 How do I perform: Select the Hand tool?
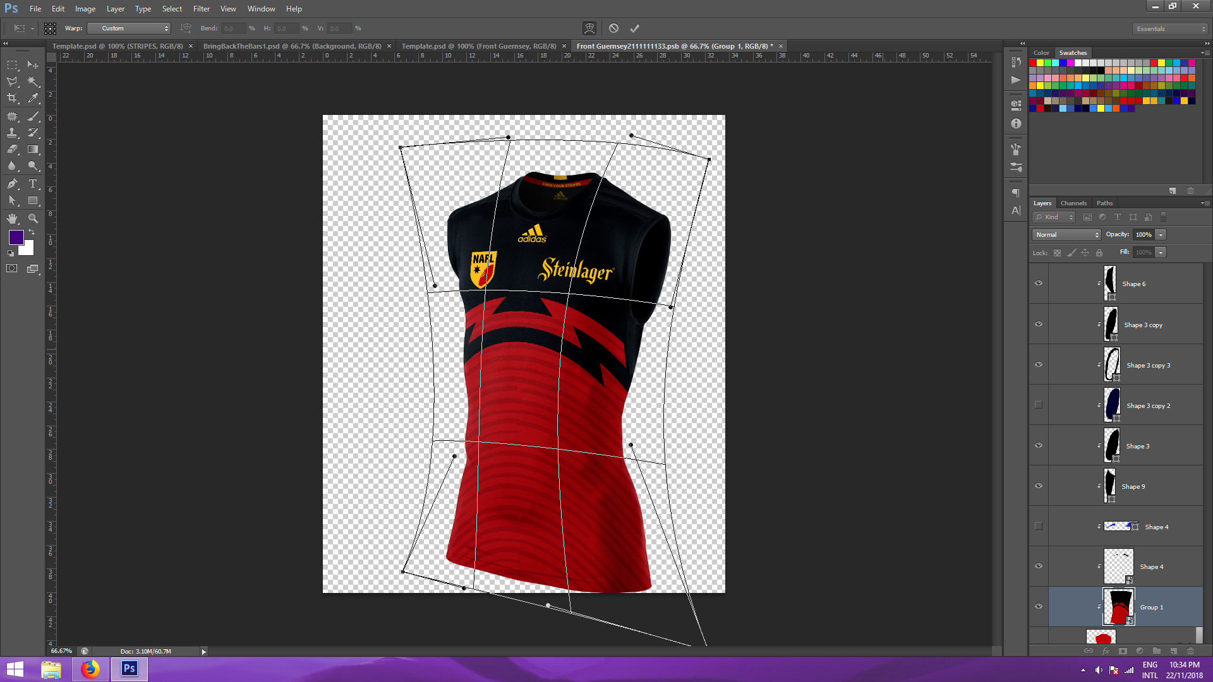[x=12, y=218]
